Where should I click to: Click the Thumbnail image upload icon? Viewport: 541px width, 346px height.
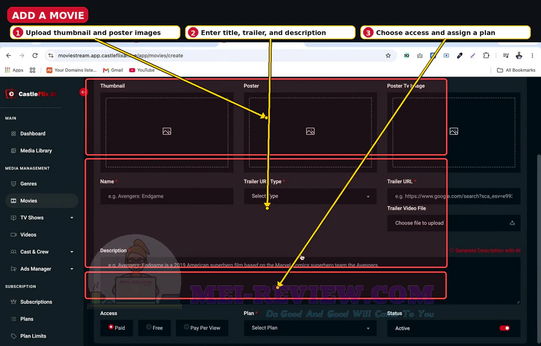(x=167, y=131)
